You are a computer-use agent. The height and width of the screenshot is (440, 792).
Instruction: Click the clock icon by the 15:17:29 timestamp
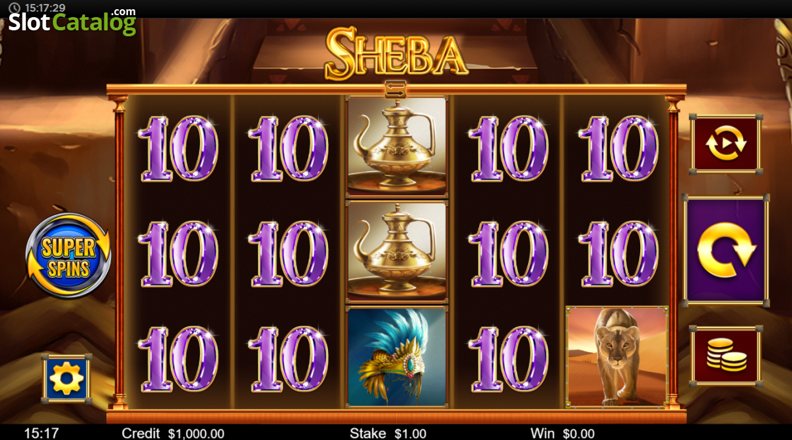(14, 8)
